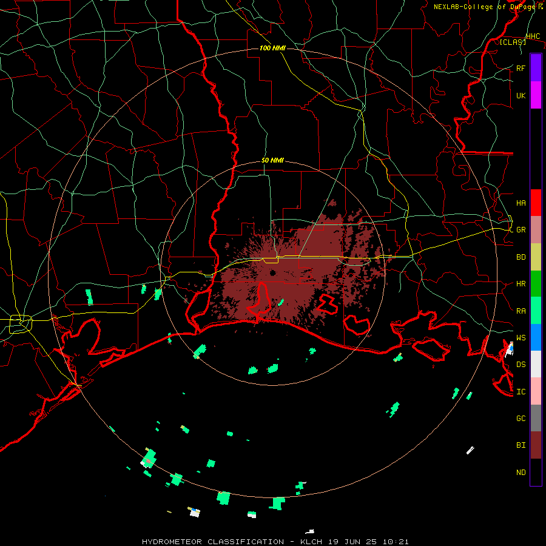Click the GC gray legend swatch
This screenshot has width=546, height=546.
(x=536, y=418)
